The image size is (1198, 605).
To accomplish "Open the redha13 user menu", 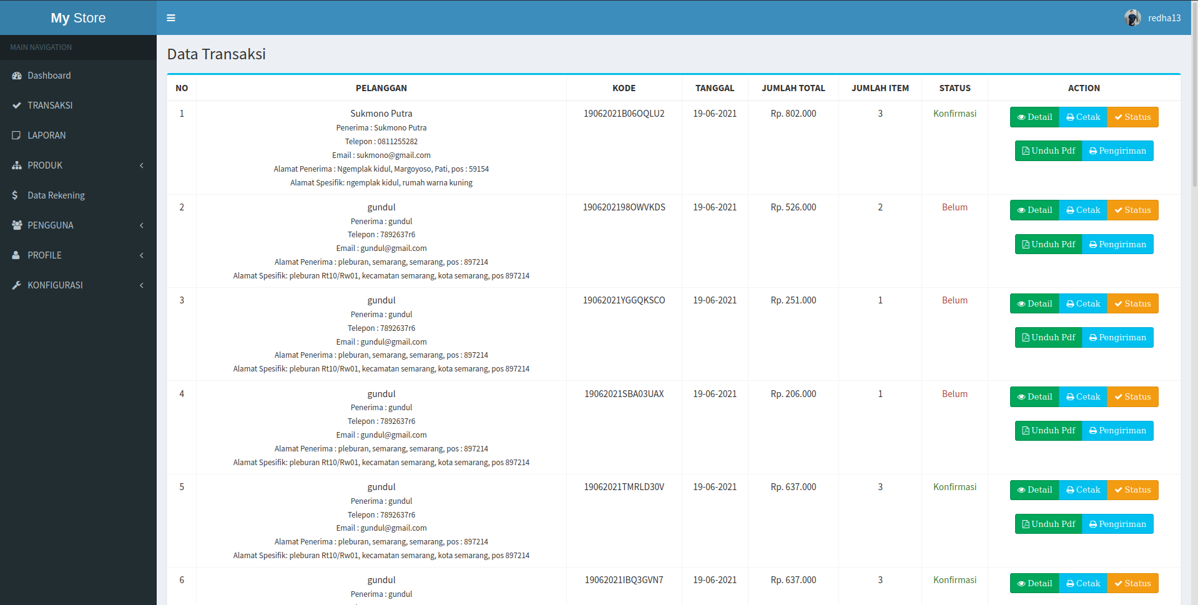I will (1164, 17).
